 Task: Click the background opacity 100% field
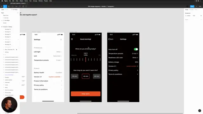point(194,16)
